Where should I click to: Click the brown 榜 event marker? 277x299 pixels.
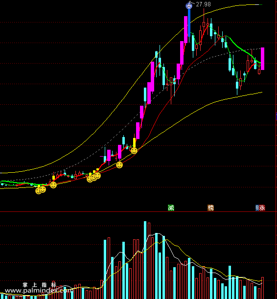[210, 207]
